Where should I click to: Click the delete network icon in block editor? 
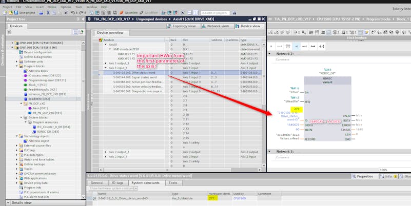277,32
